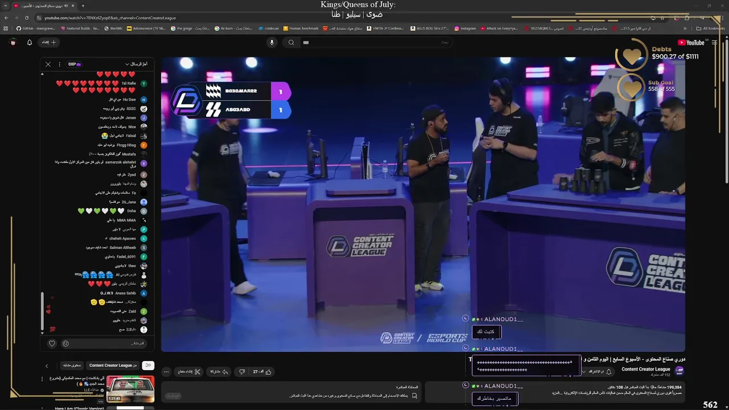Click the YouTube search magnifier icon

[291, 42]
